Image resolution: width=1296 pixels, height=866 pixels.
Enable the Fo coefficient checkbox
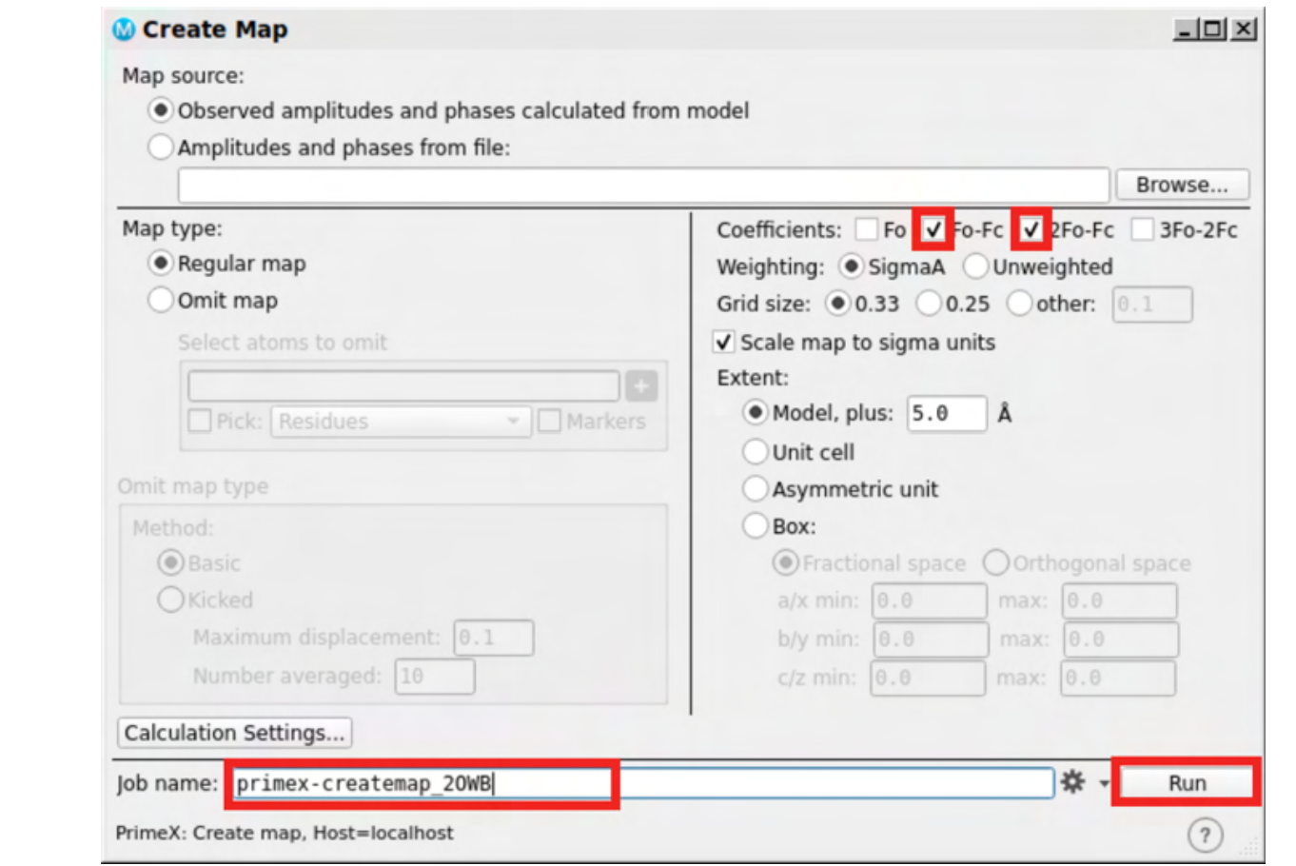pyautogui.click(x=866, y=229)
